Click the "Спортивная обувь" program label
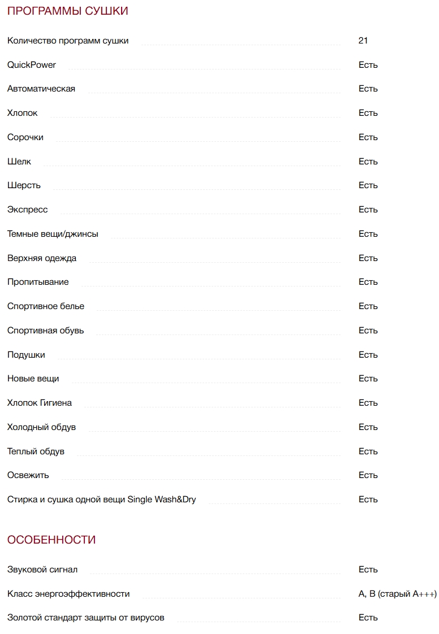 46,331
